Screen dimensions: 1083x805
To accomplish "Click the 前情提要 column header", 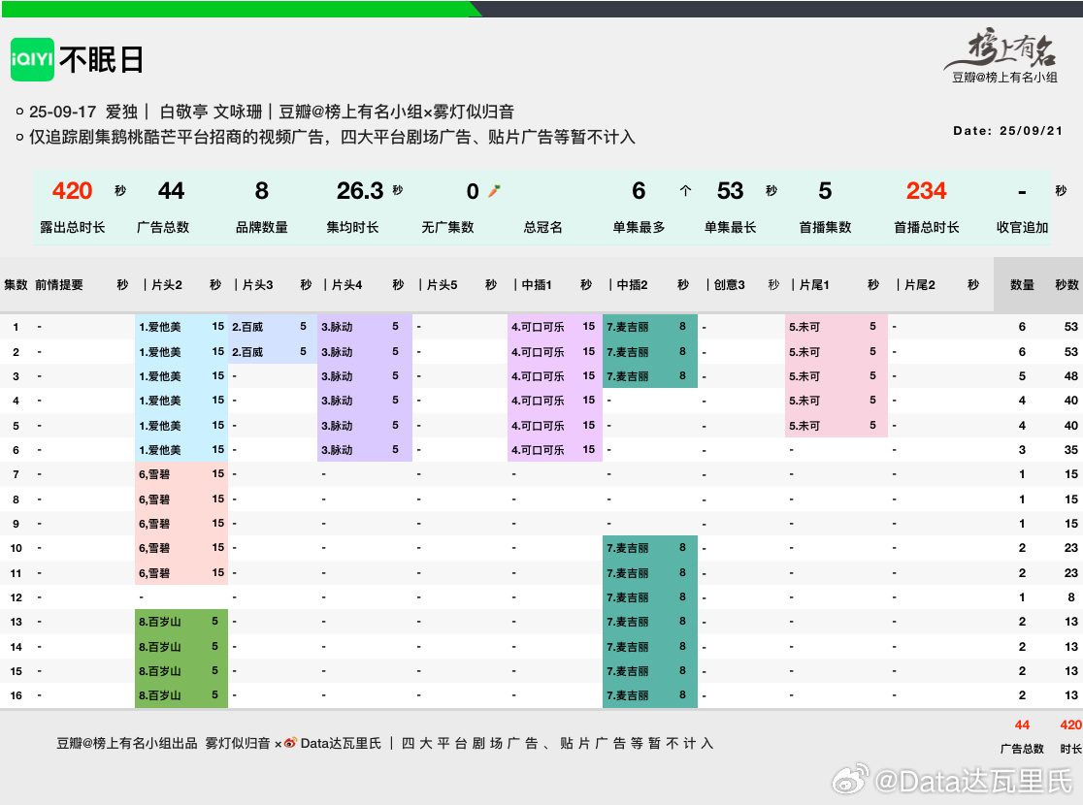I will click(59, 284).
